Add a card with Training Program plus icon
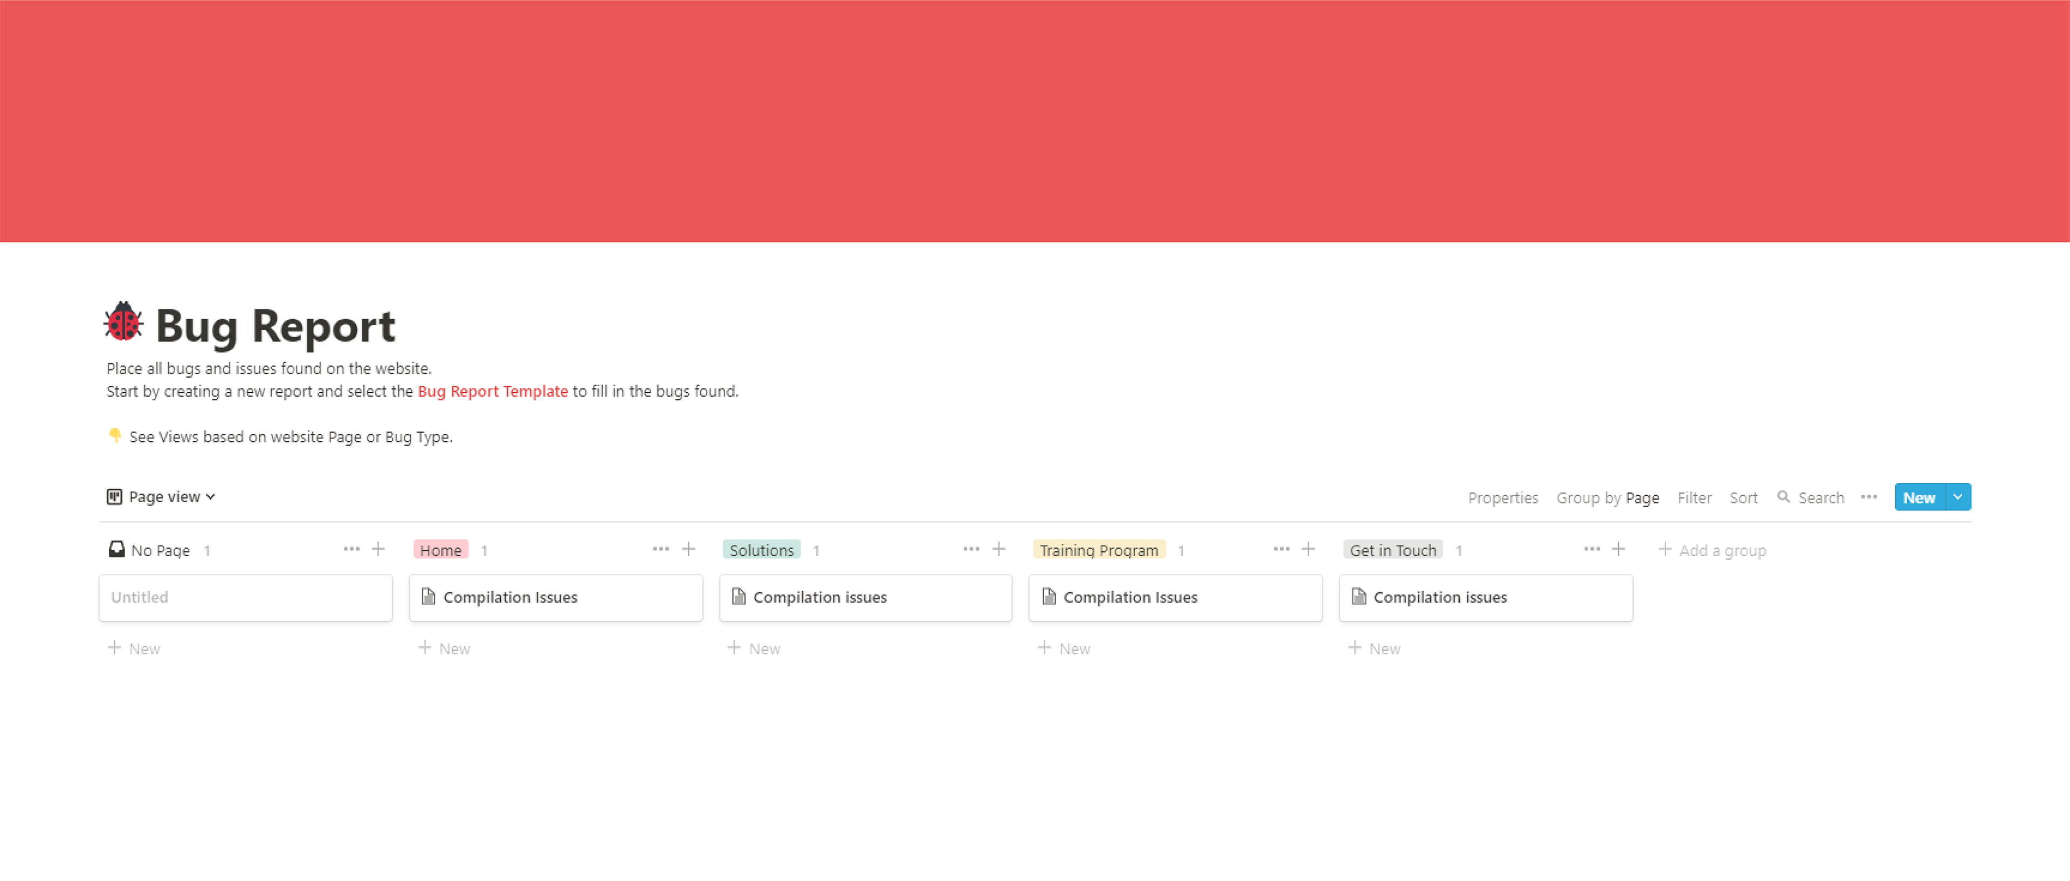The image size is (2070, 881). (1308, 549)
